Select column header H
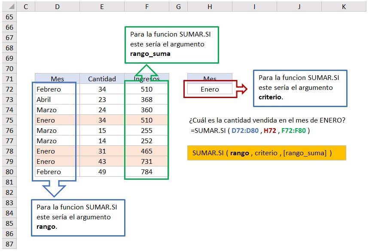Screen dimensions: 369x252 pyautogui.click(x=210, y=7)
